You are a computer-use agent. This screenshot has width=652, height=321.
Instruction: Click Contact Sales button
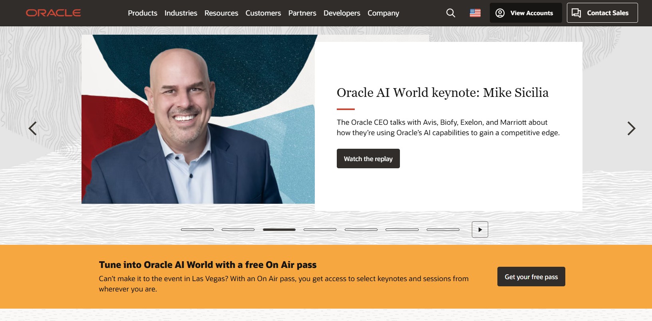(x=602, y=13)
